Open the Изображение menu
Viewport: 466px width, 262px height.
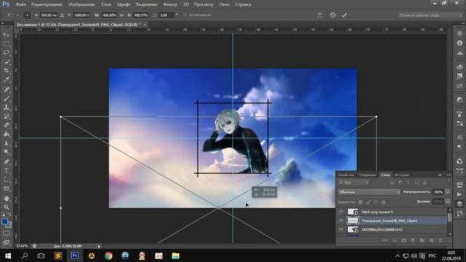click(82, 4)
